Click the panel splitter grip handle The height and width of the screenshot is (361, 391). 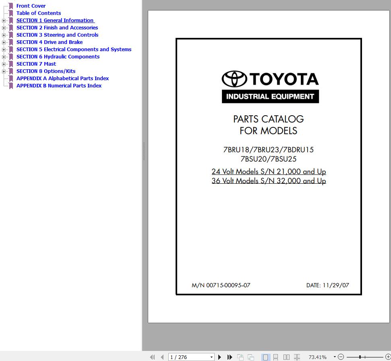pos(144,151)
